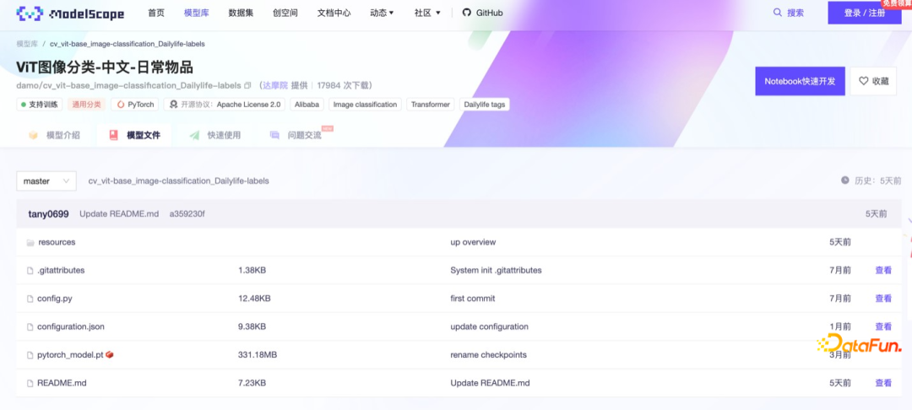Open the configuration.json file name
The width and height of the screenshot is (912, 410).
click(71, 326)
